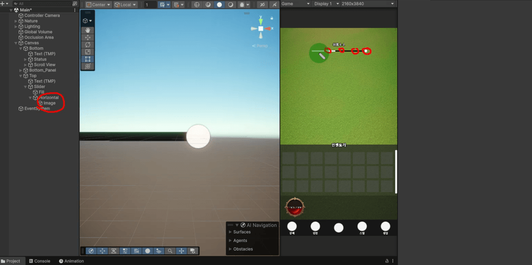Switch to the Project tab
Screen dimensions: 532x265
tap(11, 261)
